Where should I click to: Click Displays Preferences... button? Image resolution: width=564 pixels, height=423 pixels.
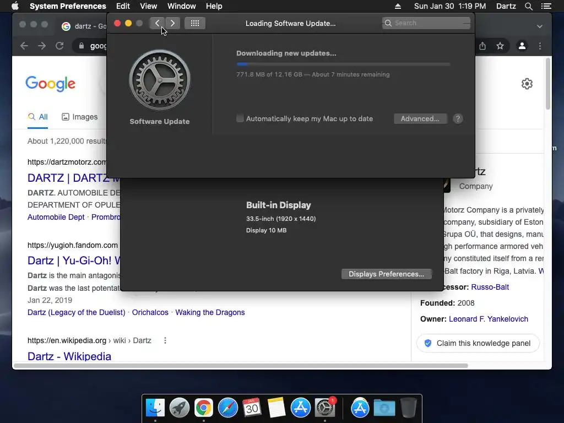coord(386,274)
